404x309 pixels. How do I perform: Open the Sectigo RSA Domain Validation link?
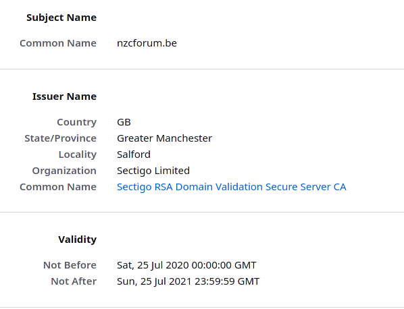pyautogui.click(x=231, y=187)
